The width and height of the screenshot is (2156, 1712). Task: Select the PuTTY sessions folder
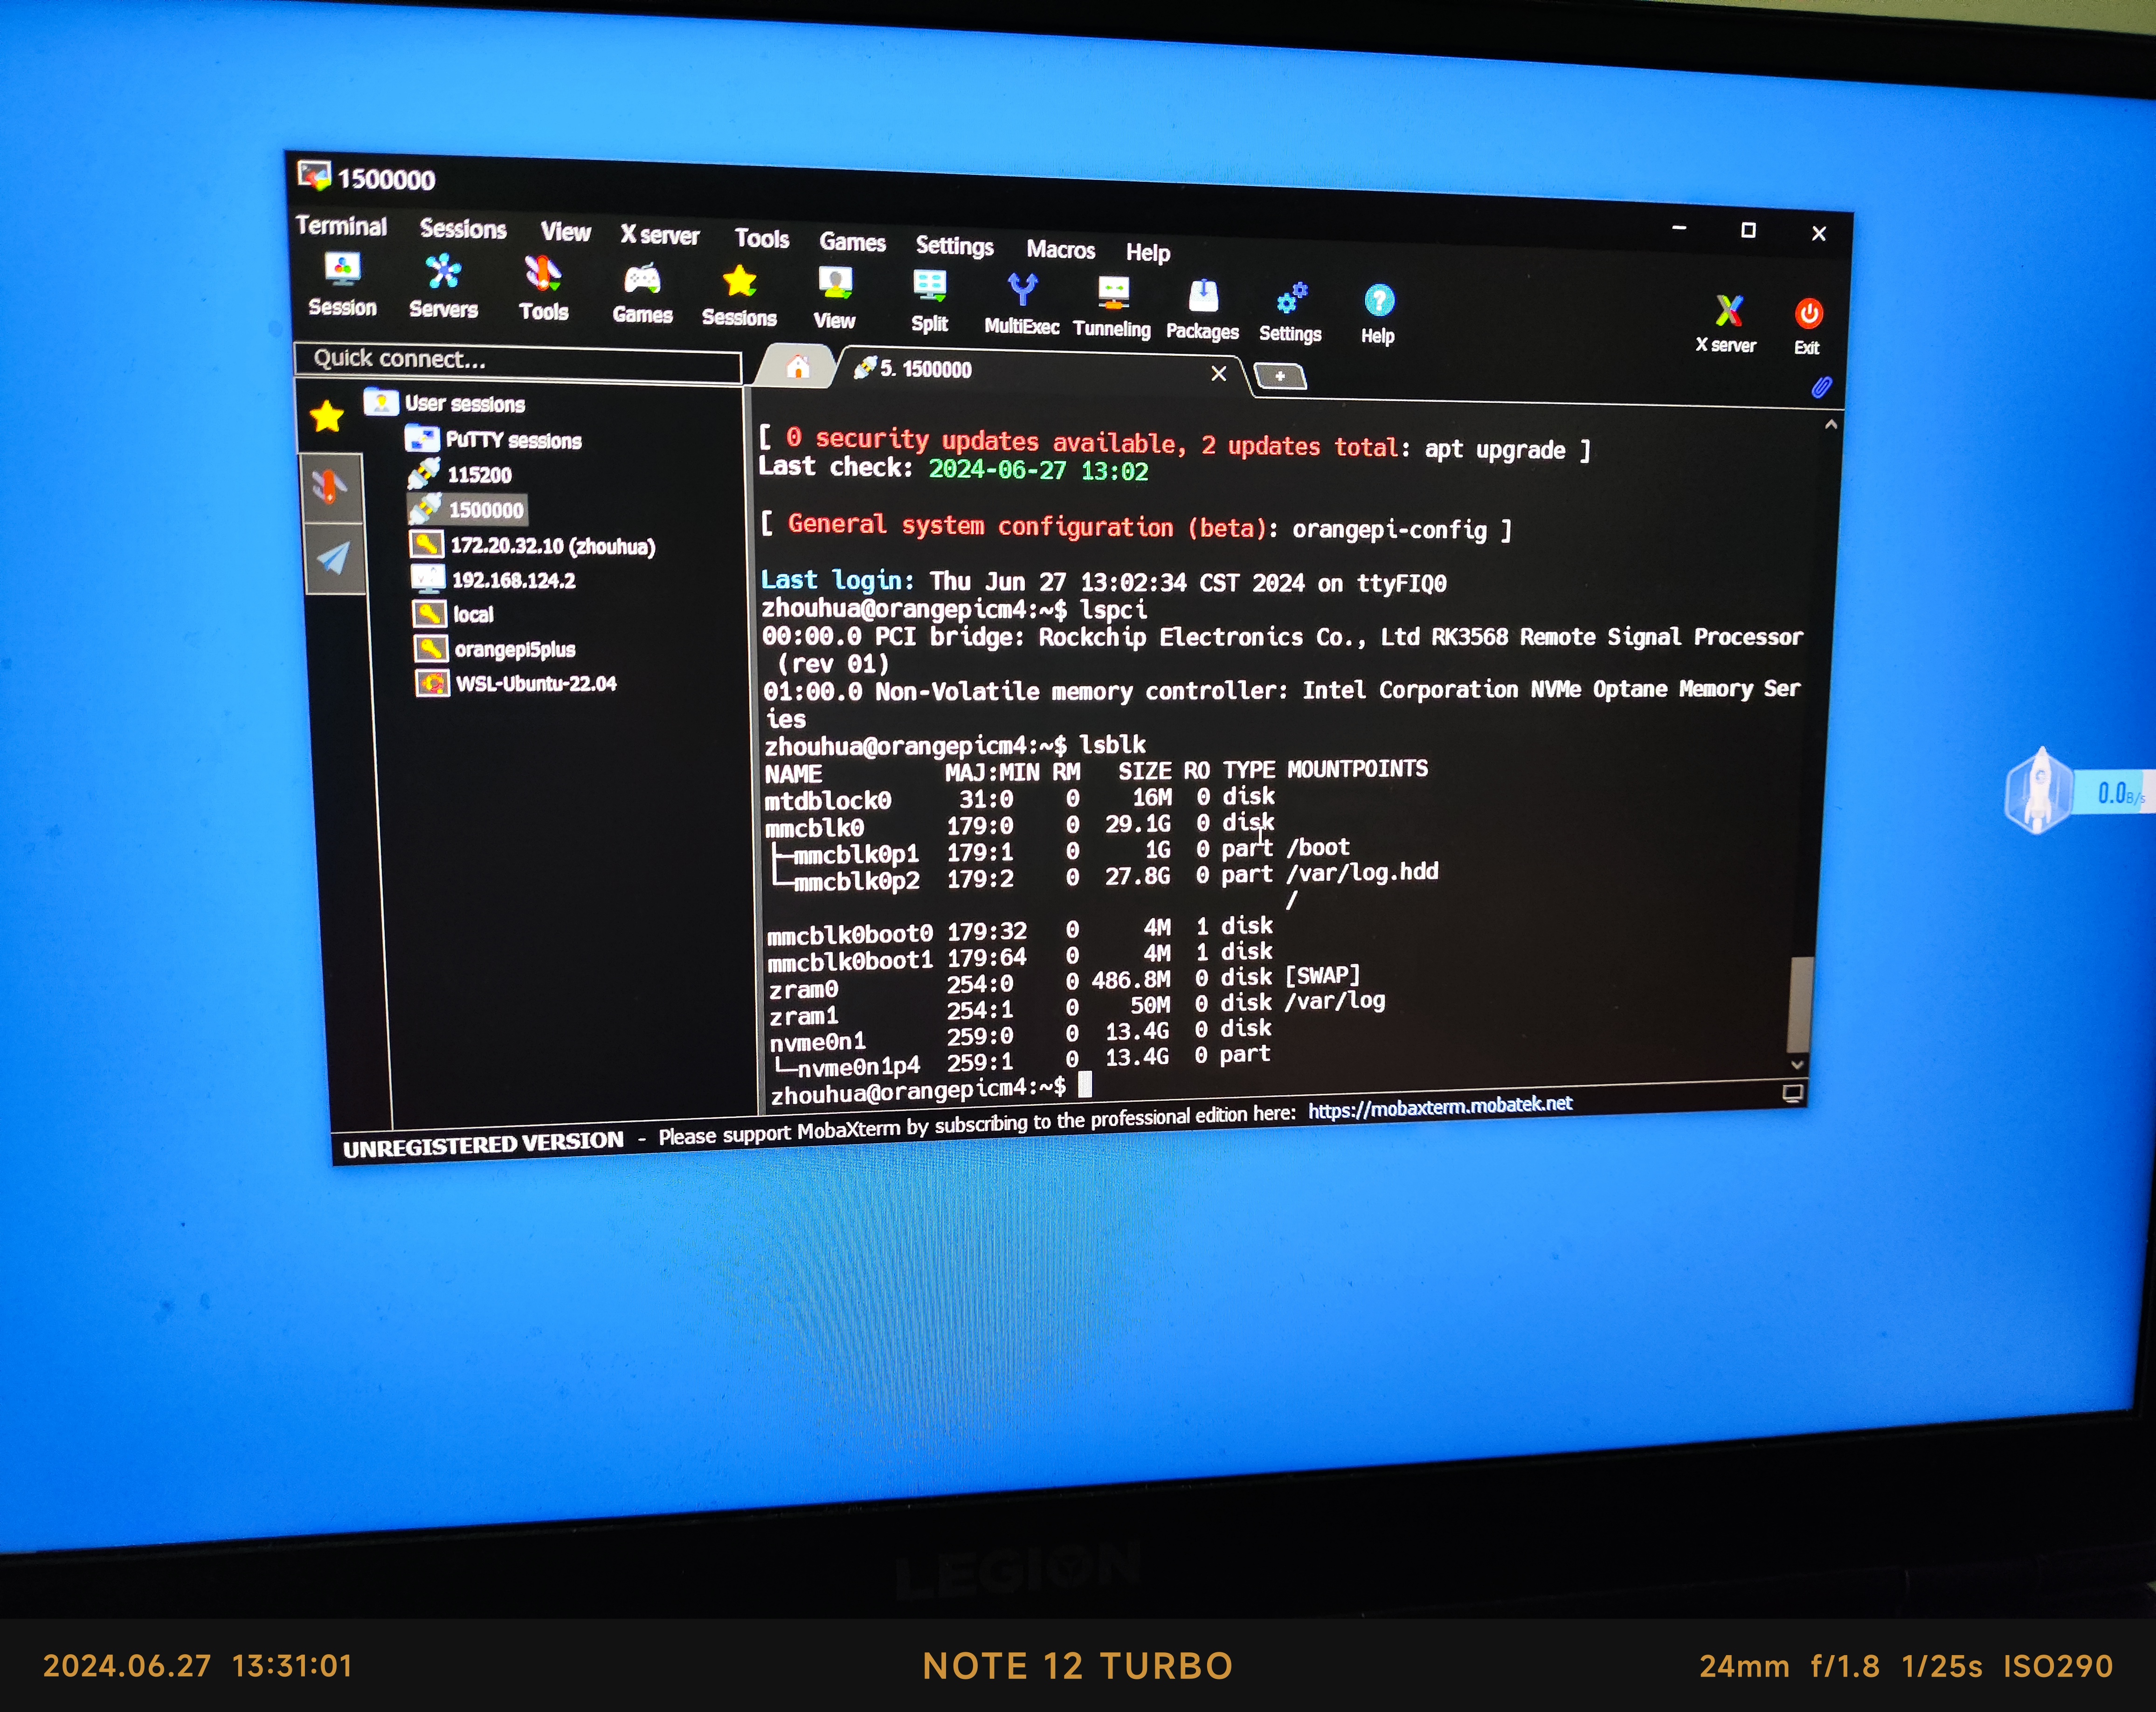pyautogui.click(x=494, y=440)
